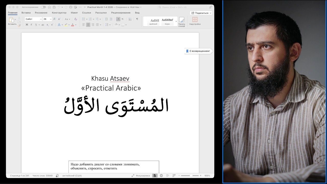Click the Undo arrow icon
Screen dimensions: 327x184
tap(59, 7)
